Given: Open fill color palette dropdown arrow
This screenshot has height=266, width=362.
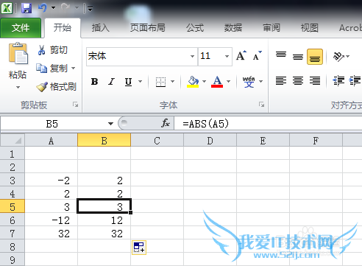Looking at the screenshot, I should click(x=204, y=81).
